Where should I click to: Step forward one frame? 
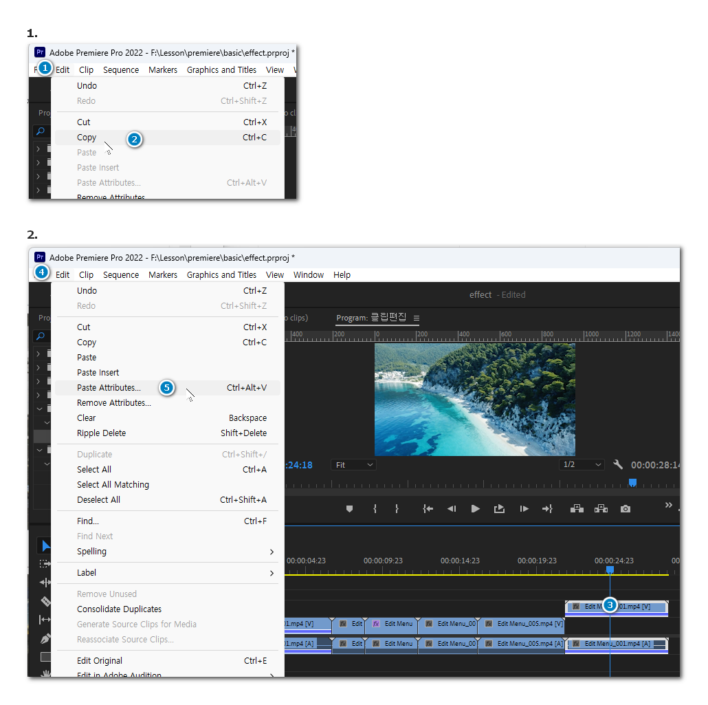(524, 509)
